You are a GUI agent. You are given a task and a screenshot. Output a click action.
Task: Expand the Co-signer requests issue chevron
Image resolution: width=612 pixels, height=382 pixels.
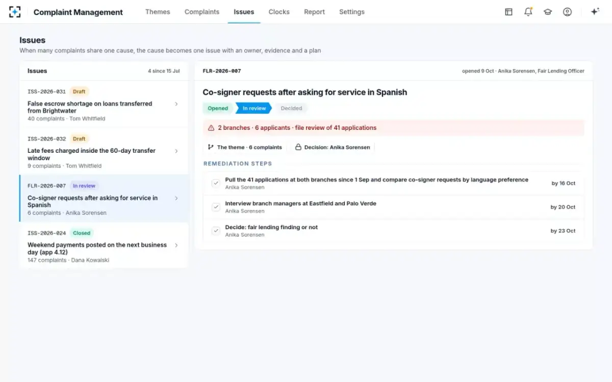point(176,198)
